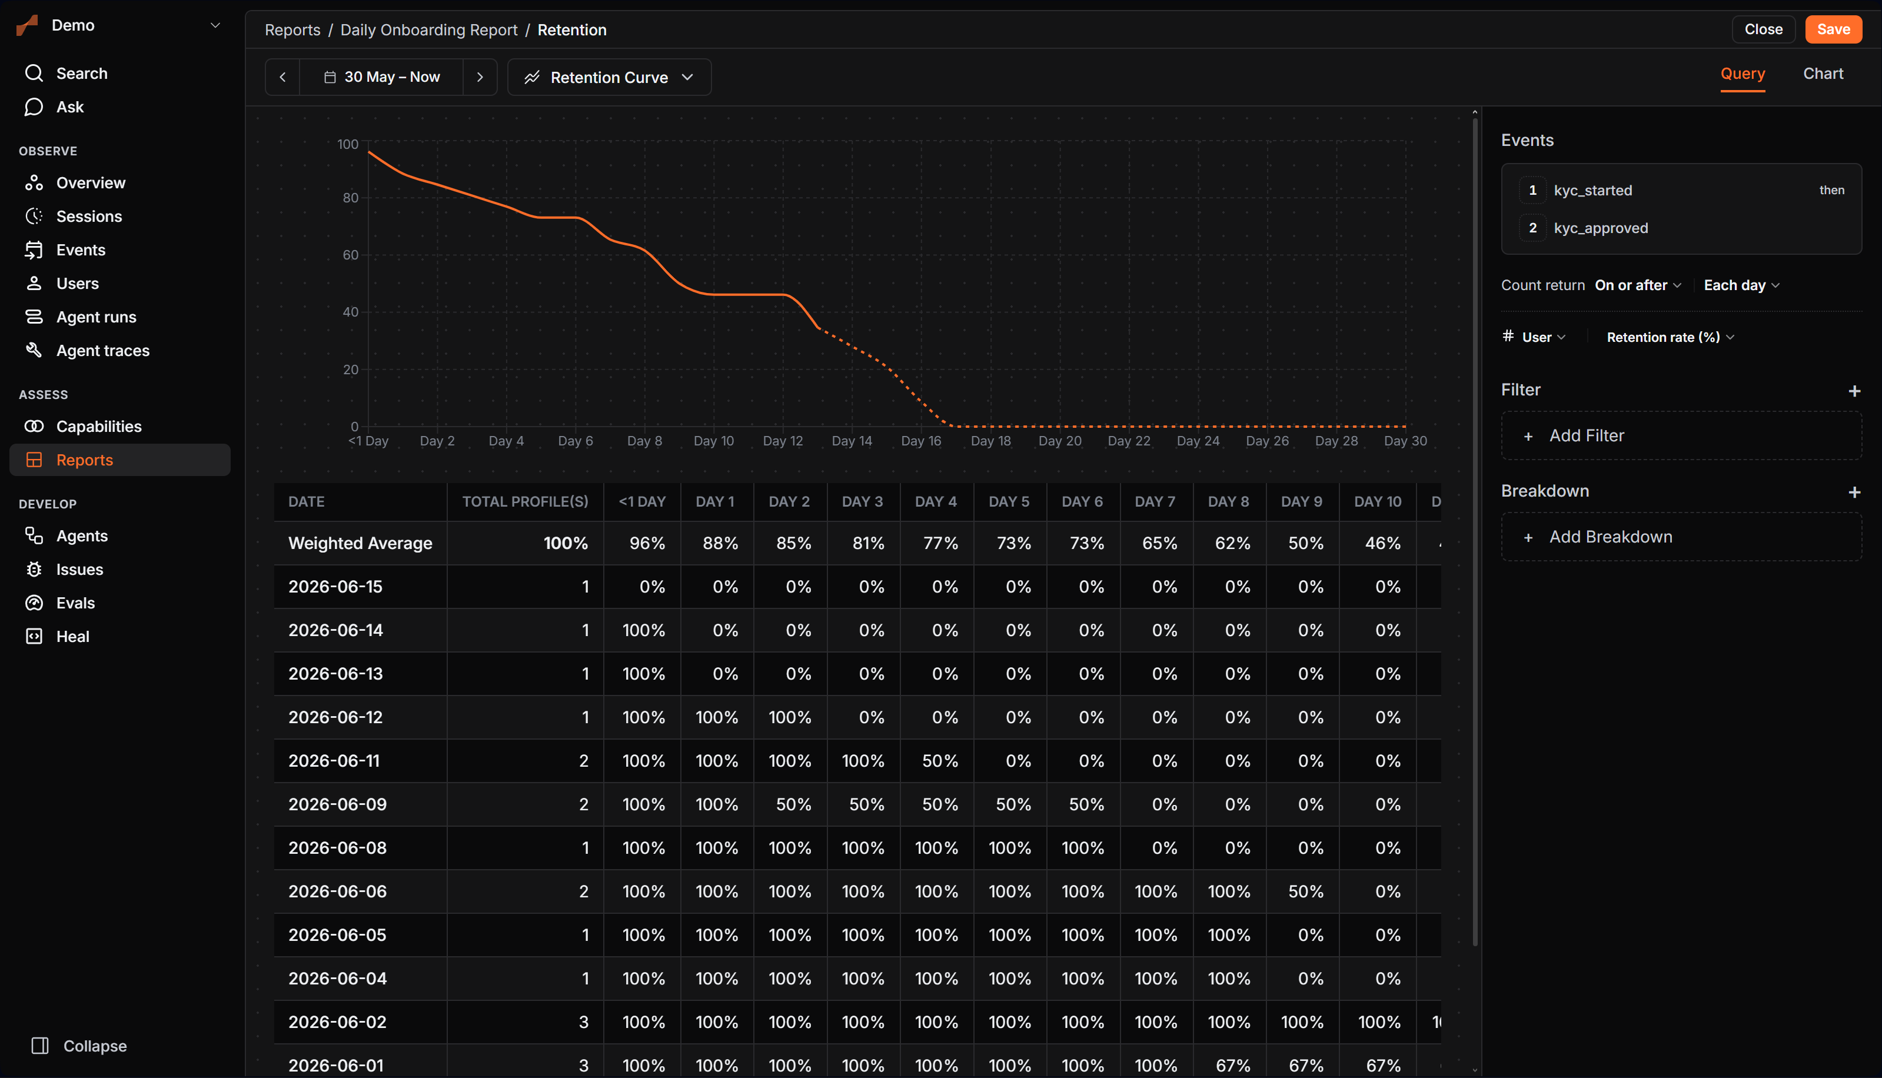This screenshot has height=1078, width=1882.
Task: Click the plus icon next to Breakdown
Action: [1854, 493]
